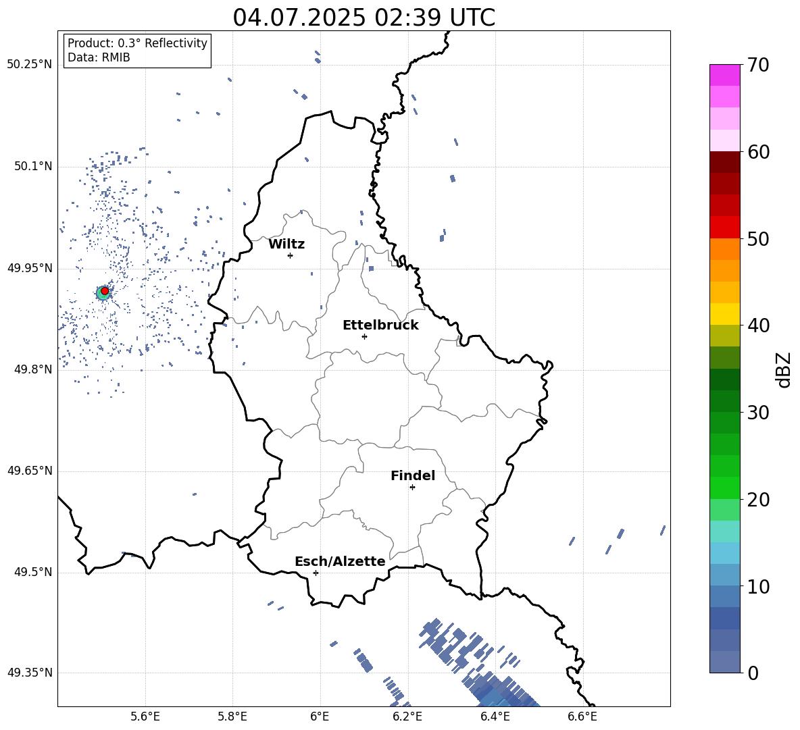Click the cross marker below Findel
The height and width of the screenshot is (730, 800).
click(x=412, y=488)
